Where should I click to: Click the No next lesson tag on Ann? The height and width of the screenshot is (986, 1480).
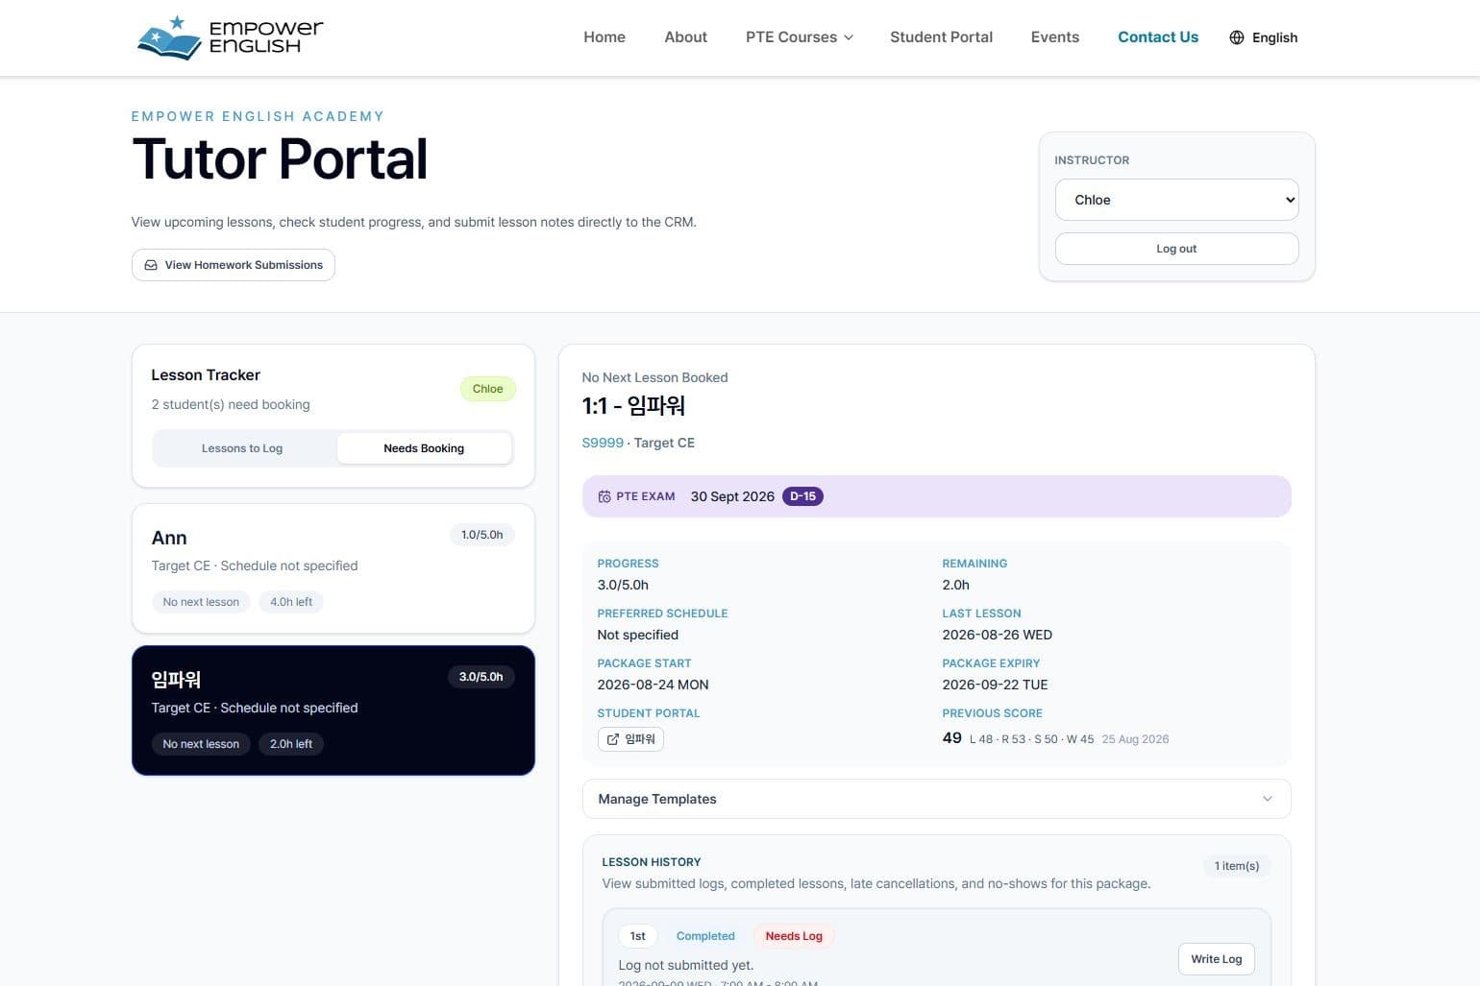click(x=201, y=602)
